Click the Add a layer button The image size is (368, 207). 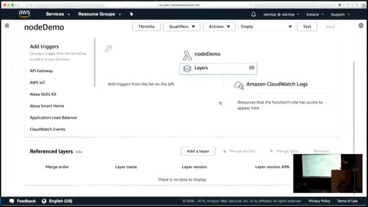point(198,151)
